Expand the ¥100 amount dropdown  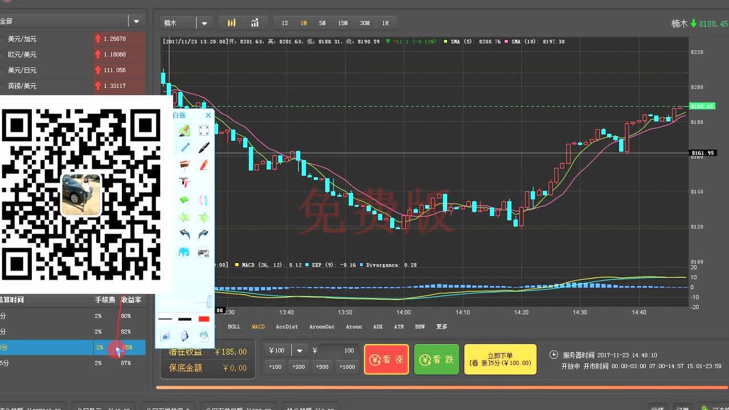(x=300, y=351)
